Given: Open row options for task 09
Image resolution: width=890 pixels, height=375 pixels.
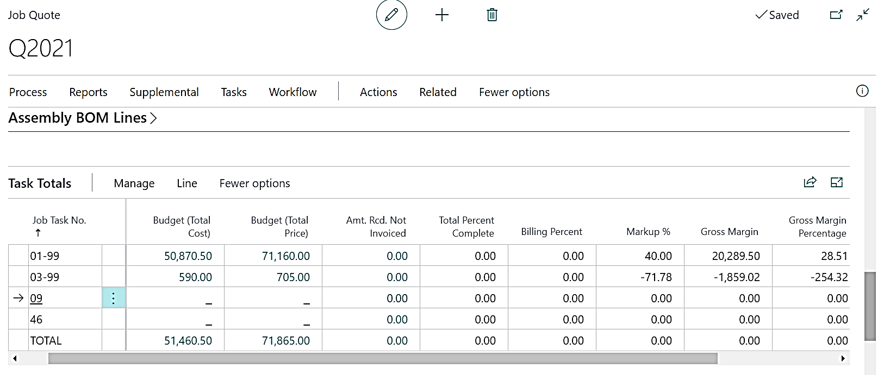Looking at the screenshot, I should pos(113,298).
